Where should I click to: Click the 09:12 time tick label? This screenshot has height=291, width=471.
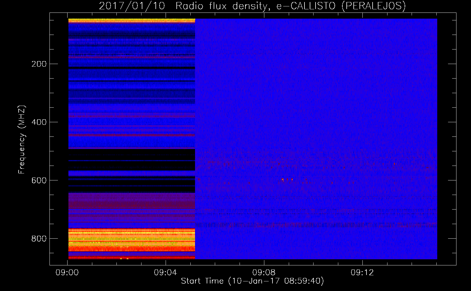click(362, 273)
